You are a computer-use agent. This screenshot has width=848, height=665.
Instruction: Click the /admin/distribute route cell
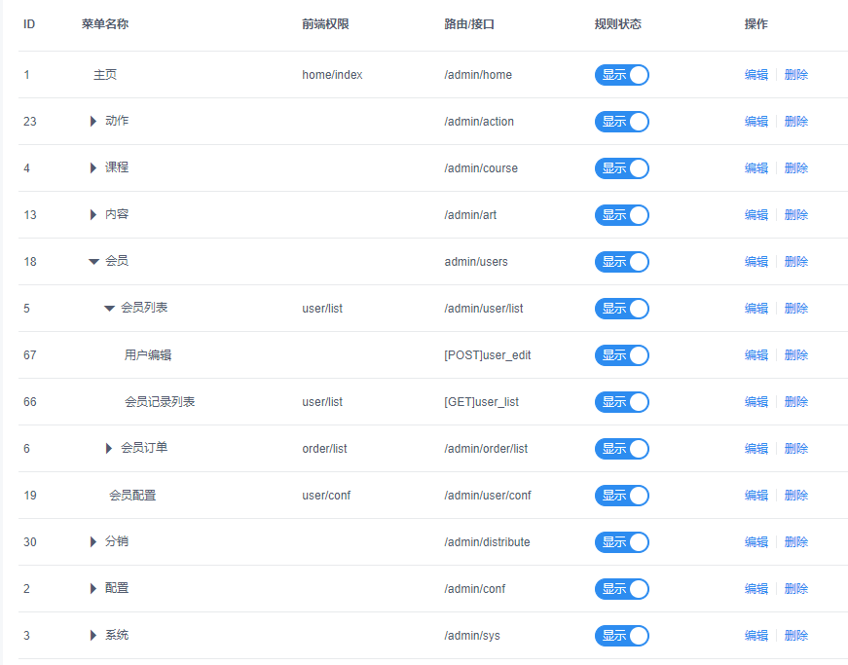487,541
